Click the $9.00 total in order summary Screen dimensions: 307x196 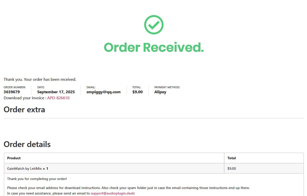[137, 92]
